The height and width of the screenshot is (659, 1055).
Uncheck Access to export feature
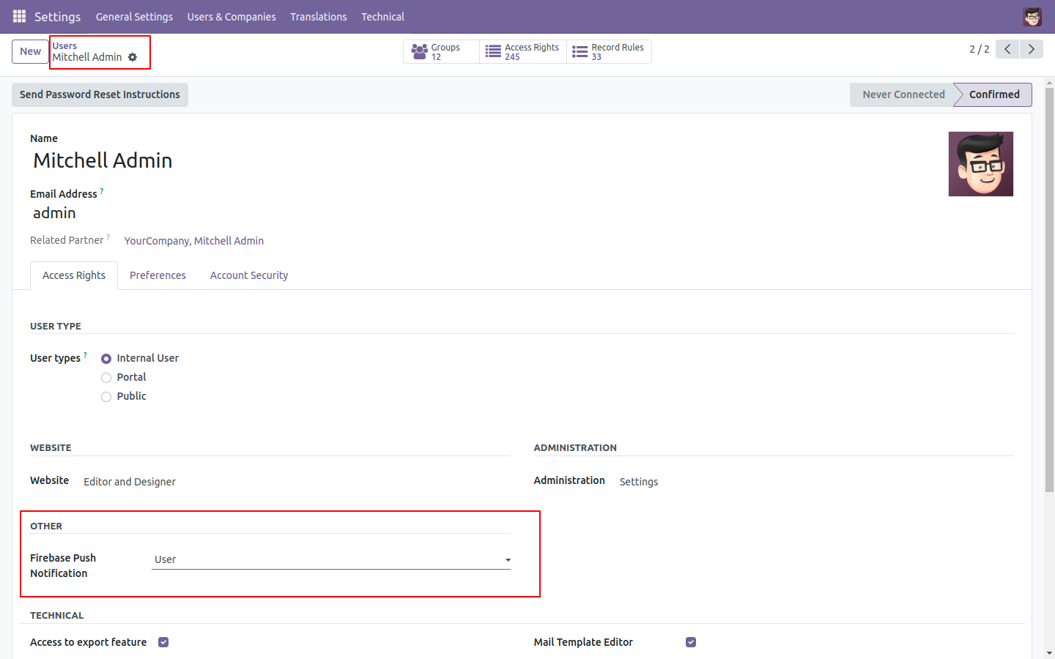tap(163, 642)
